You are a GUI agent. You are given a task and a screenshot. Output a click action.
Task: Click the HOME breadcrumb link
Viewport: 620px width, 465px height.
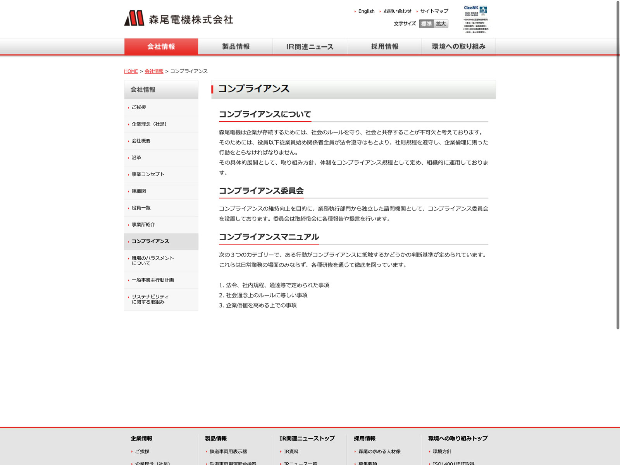point(131,71)
